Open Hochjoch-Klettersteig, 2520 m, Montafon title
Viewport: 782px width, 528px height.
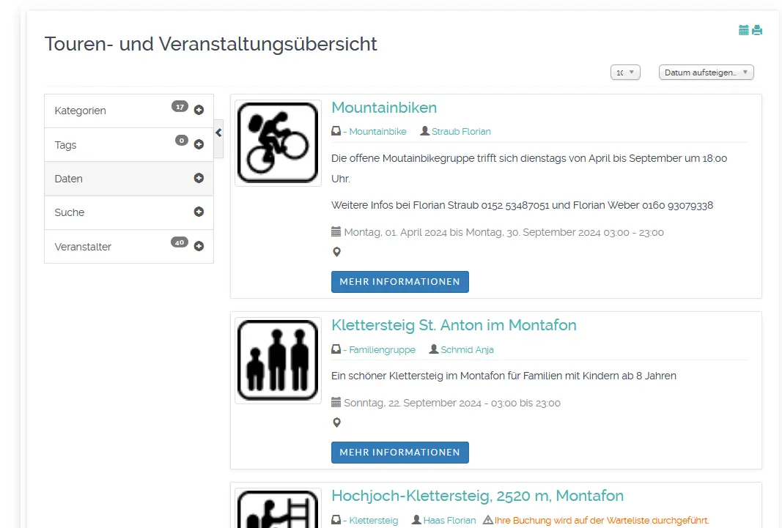point(477,496)
